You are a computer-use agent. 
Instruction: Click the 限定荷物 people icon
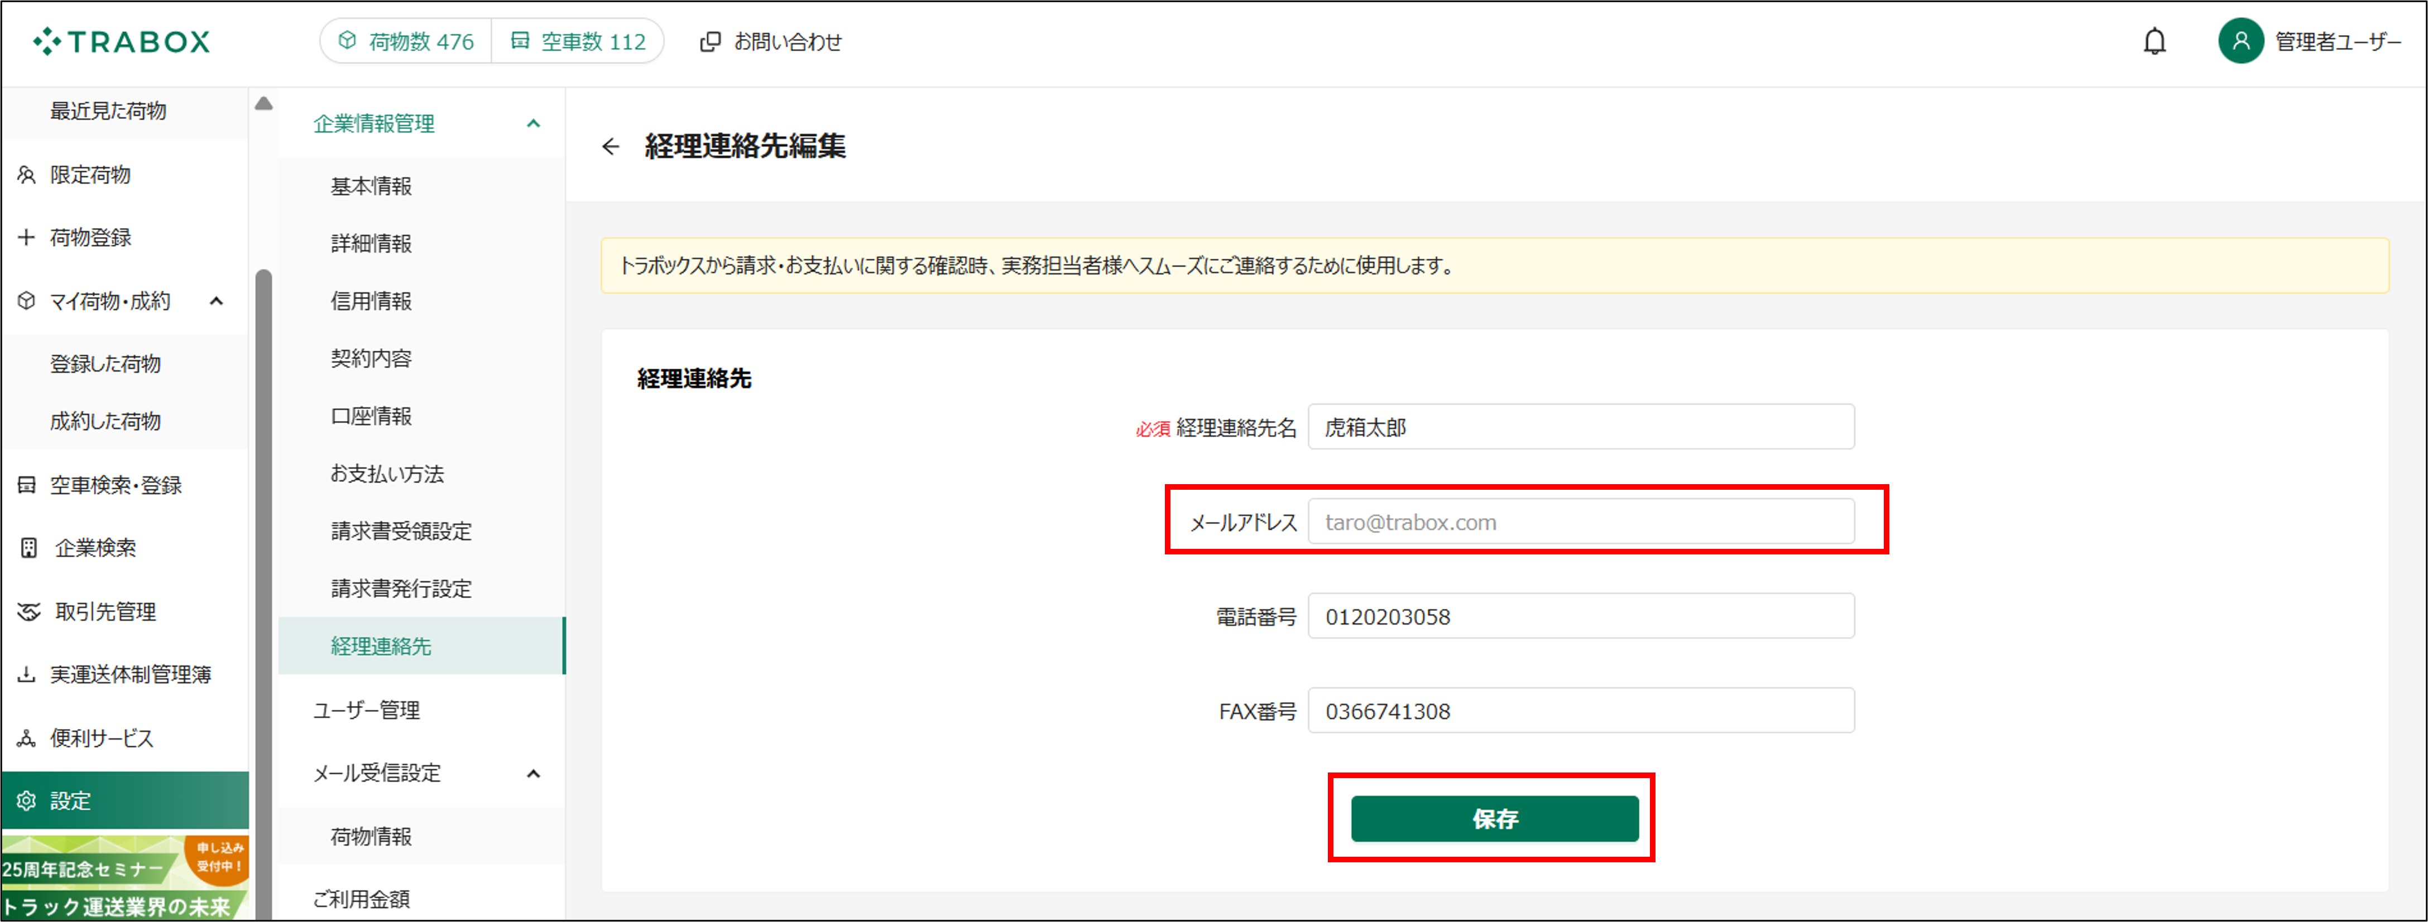tap(26, 174)
